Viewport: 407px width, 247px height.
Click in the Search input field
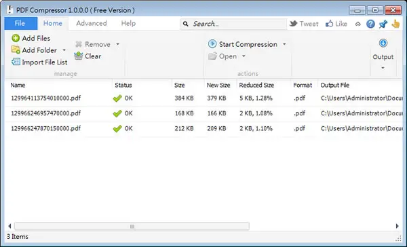[x=237, y=24]
